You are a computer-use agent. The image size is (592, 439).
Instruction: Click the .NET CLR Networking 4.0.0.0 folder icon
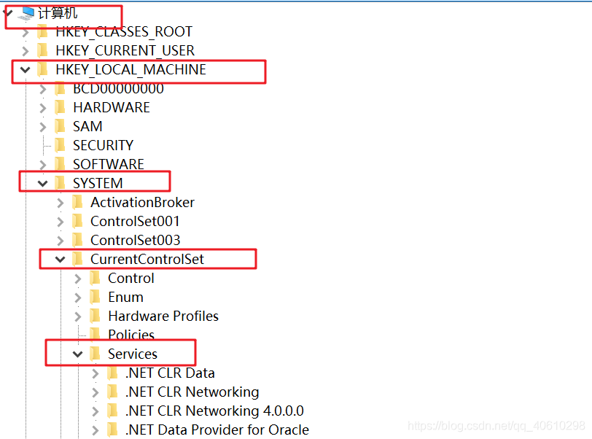[x=112, y=411]
